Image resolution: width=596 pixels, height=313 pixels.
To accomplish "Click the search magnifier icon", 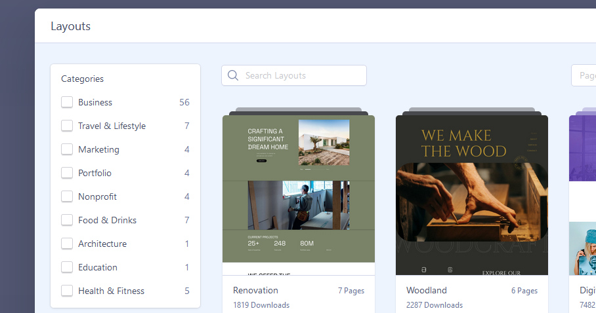I will [232, 75].
